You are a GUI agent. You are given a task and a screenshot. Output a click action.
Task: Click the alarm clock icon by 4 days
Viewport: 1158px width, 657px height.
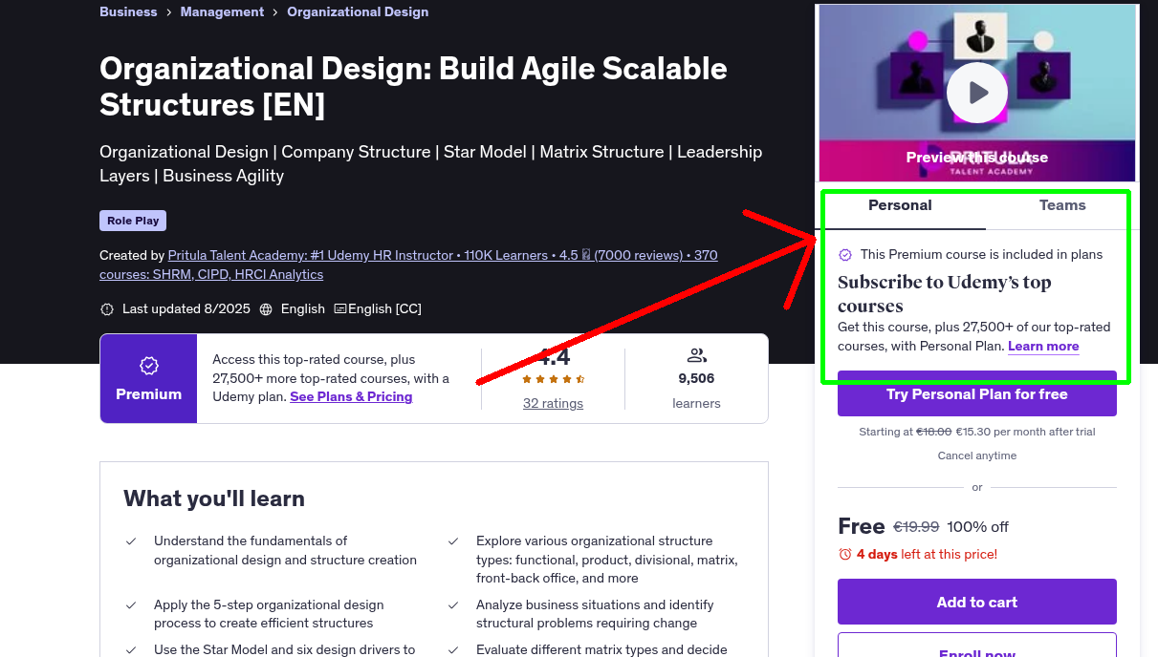844,554
